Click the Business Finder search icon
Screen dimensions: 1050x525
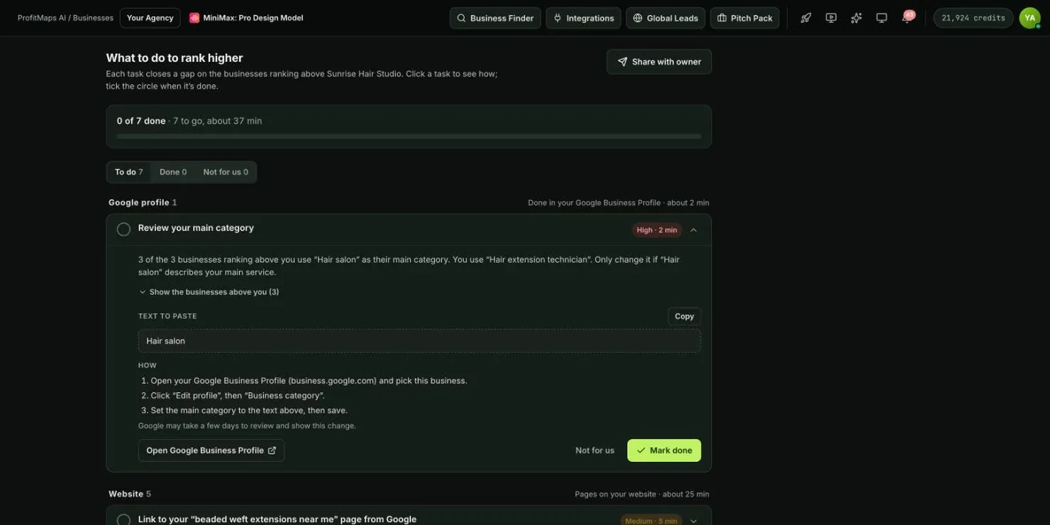tap(461, 18)
